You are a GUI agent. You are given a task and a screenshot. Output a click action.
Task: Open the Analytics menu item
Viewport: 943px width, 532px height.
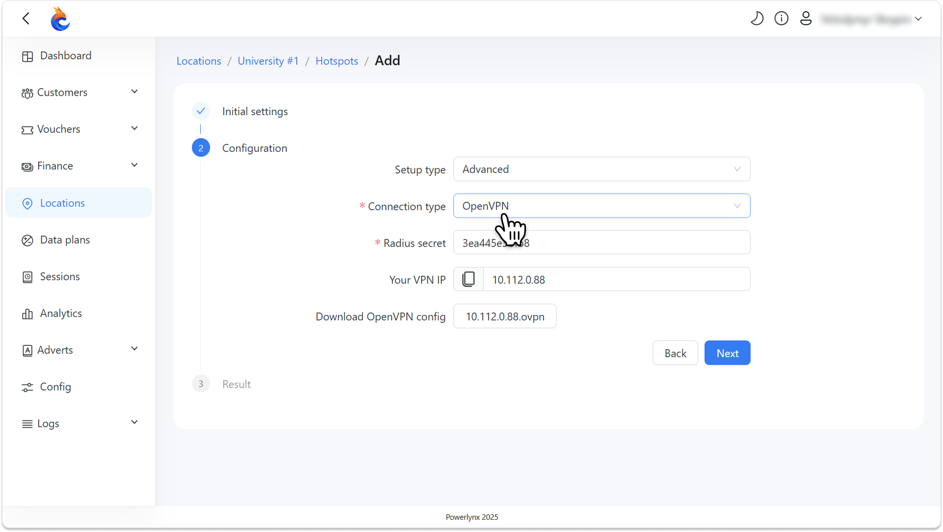point(78,314)
